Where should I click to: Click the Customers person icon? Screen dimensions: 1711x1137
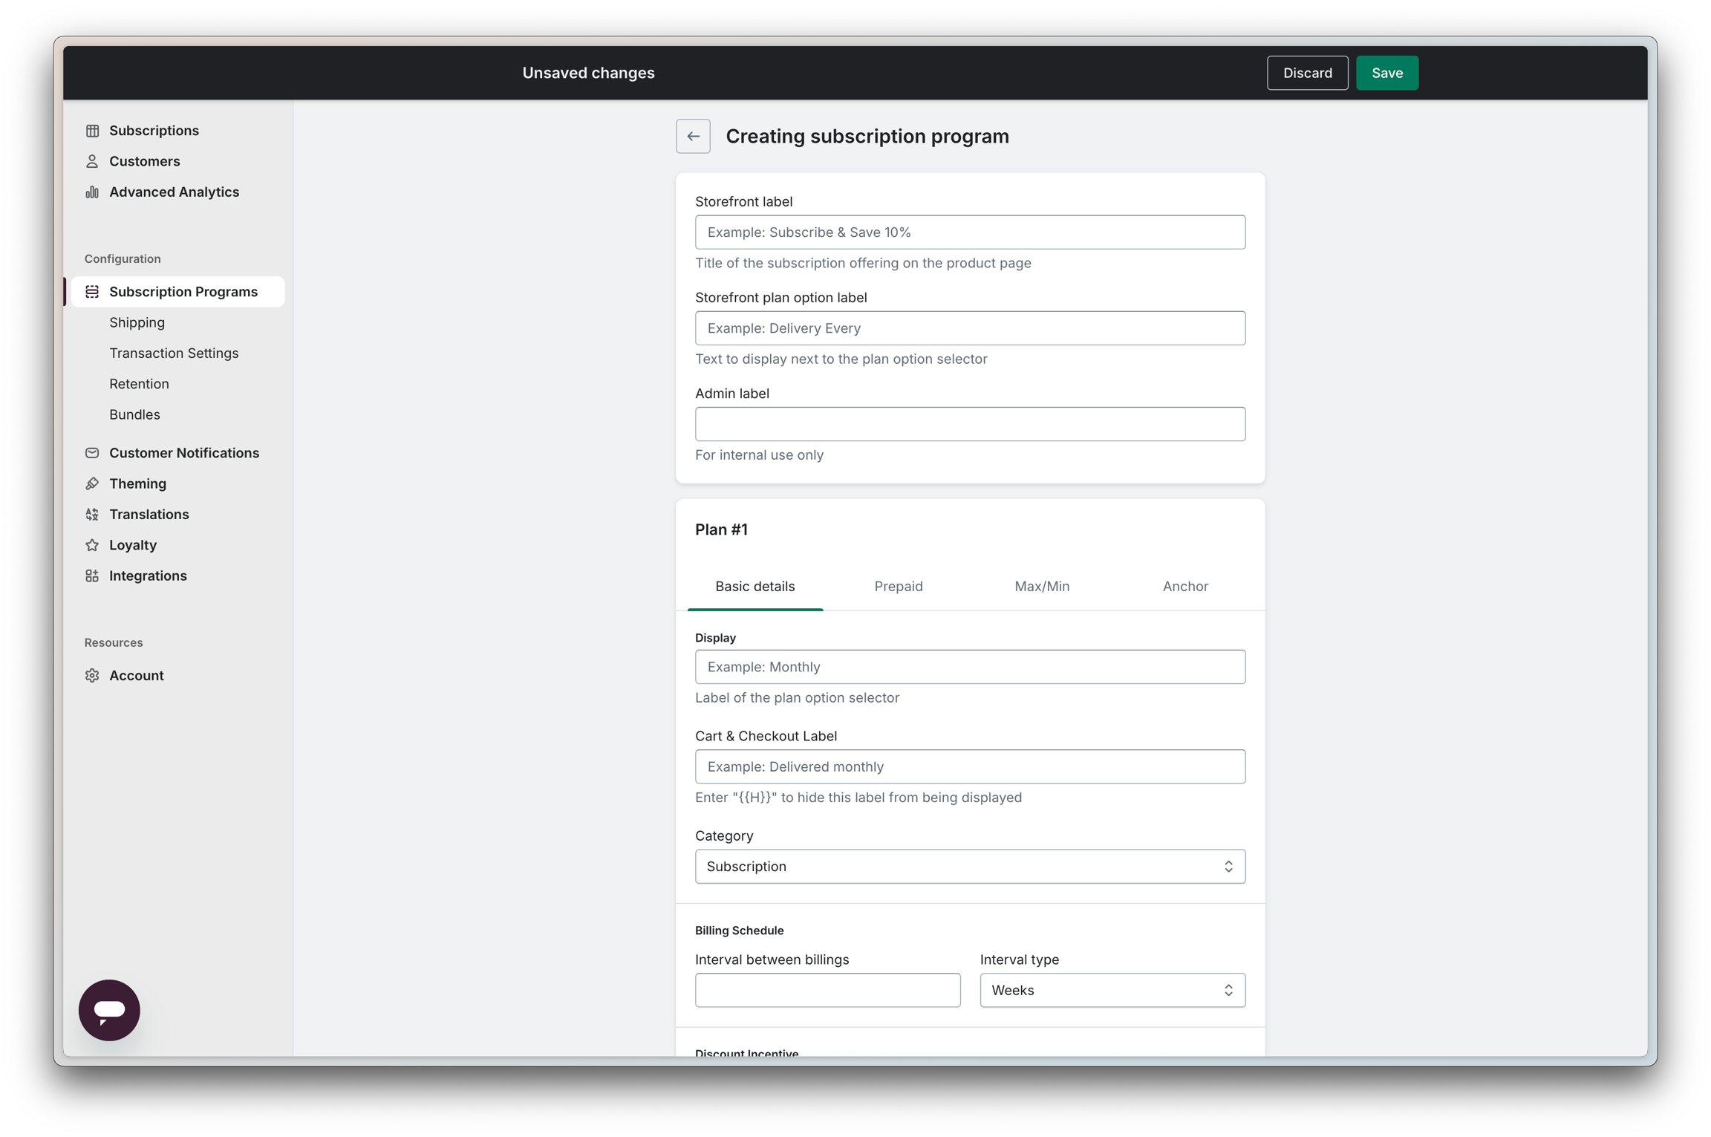point(92,161)
